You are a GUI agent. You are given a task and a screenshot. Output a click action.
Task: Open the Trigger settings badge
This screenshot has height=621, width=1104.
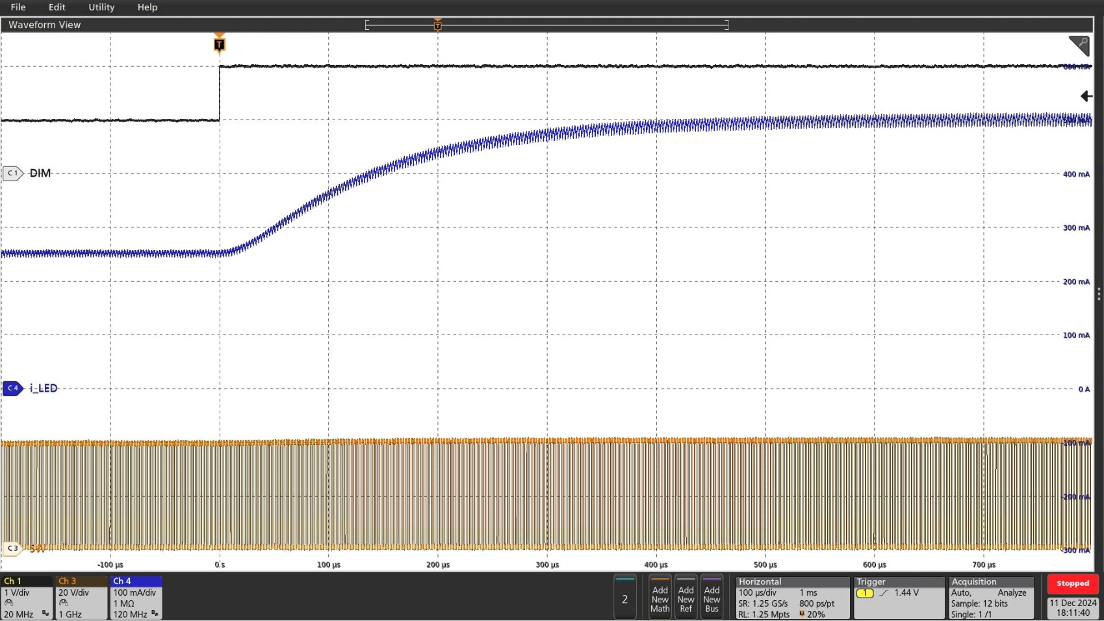[899, 597]
